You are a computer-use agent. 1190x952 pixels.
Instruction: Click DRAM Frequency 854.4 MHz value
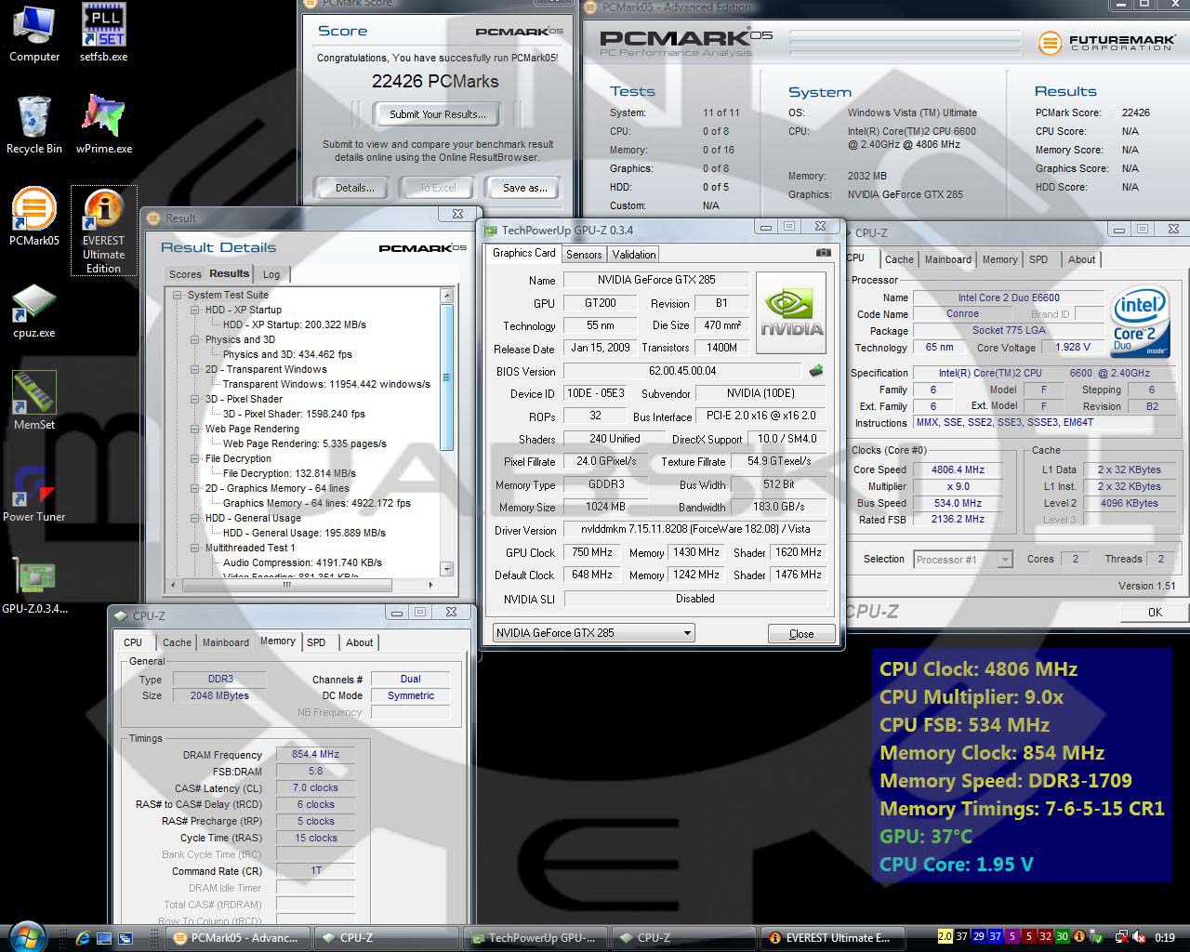tap(315, 755)
